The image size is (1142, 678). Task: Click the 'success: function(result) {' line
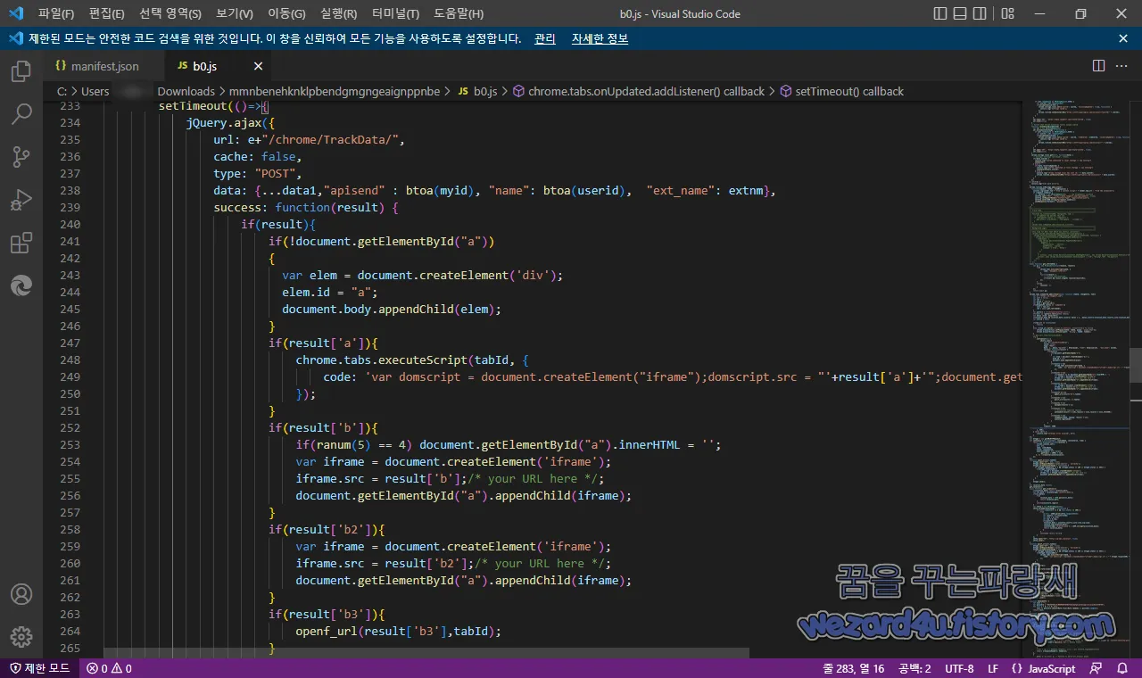click(306, 207)
